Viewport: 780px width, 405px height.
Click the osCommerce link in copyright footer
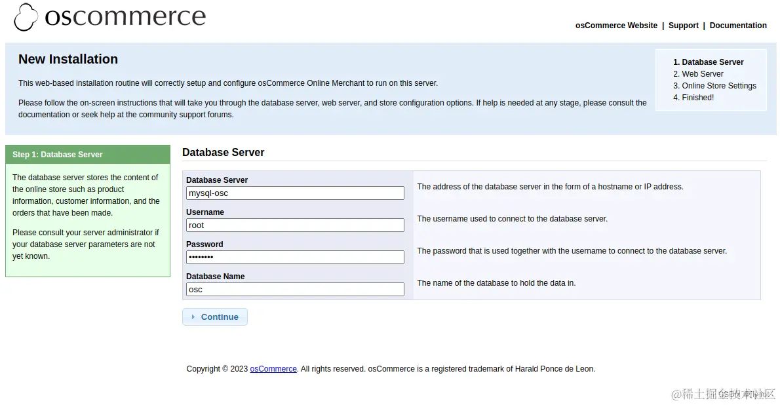coord(273,369)
